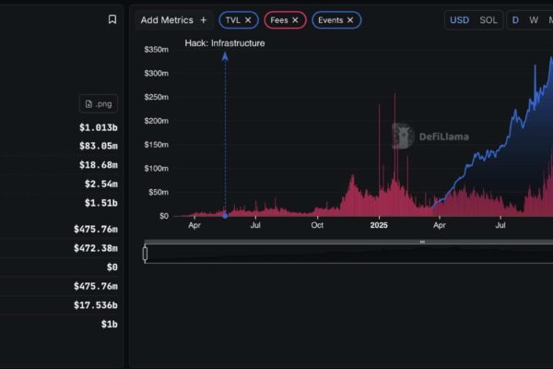Switch currency to USD
The height and width of the screenshot is (369, 553).
[x=459, y=19]
